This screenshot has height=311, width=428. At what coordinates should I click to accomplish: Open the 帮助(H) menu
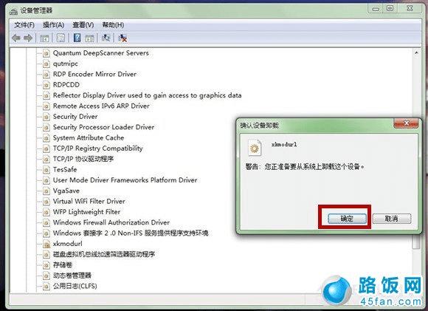click(x=113, y=25)
